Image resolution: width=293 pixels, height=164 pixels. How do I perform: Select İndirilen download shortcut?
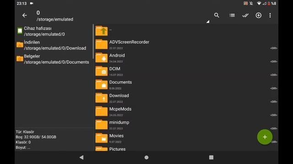pyautogui.click(x=53, y=45)
